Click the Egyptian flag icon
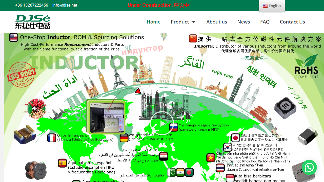This screenshot has width=324, height=182. (x=164, y=156)
